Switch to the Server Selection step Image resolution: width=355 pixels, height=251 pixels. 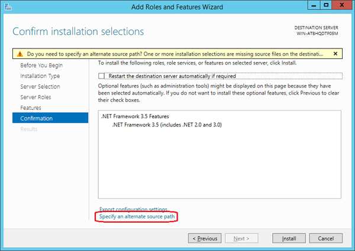point(40,87)
